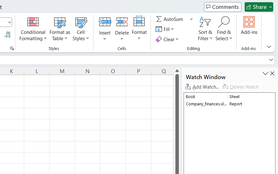Open the Clear eraser menu
Image resolution: width=278 pixels, height=174 pixels.
167,39
